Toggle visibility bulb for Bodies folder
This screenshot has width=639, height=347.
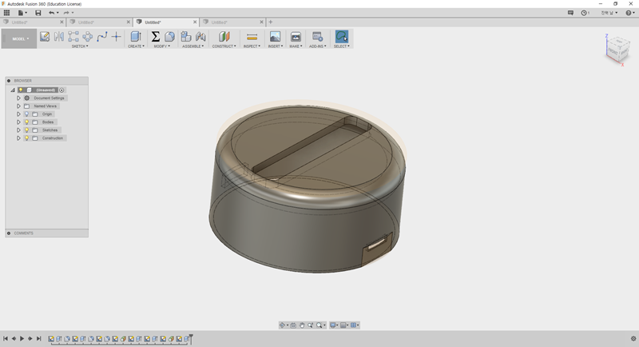tap(26, 122)
